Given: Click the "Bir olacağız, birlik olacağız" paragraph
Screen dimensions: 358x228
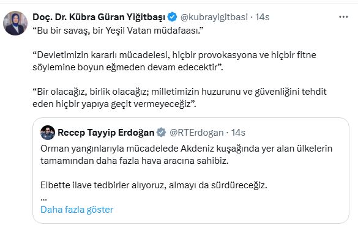Looking at the screenshot, I should (179, 98).
